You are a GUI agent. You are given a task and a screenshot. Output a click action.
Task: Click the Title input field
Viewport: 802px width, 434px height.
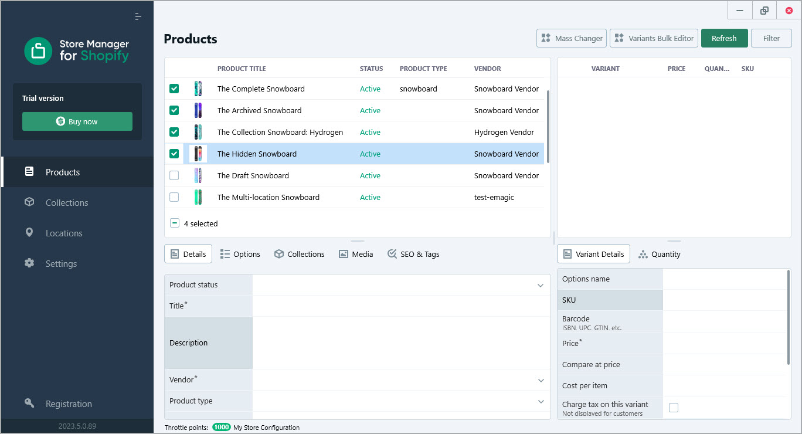[x=402, y=306]
